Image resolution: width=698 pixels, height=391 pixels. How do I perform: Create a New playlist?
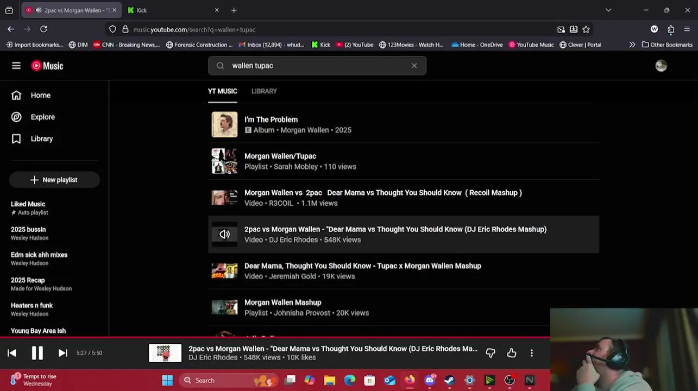(54, 180)
